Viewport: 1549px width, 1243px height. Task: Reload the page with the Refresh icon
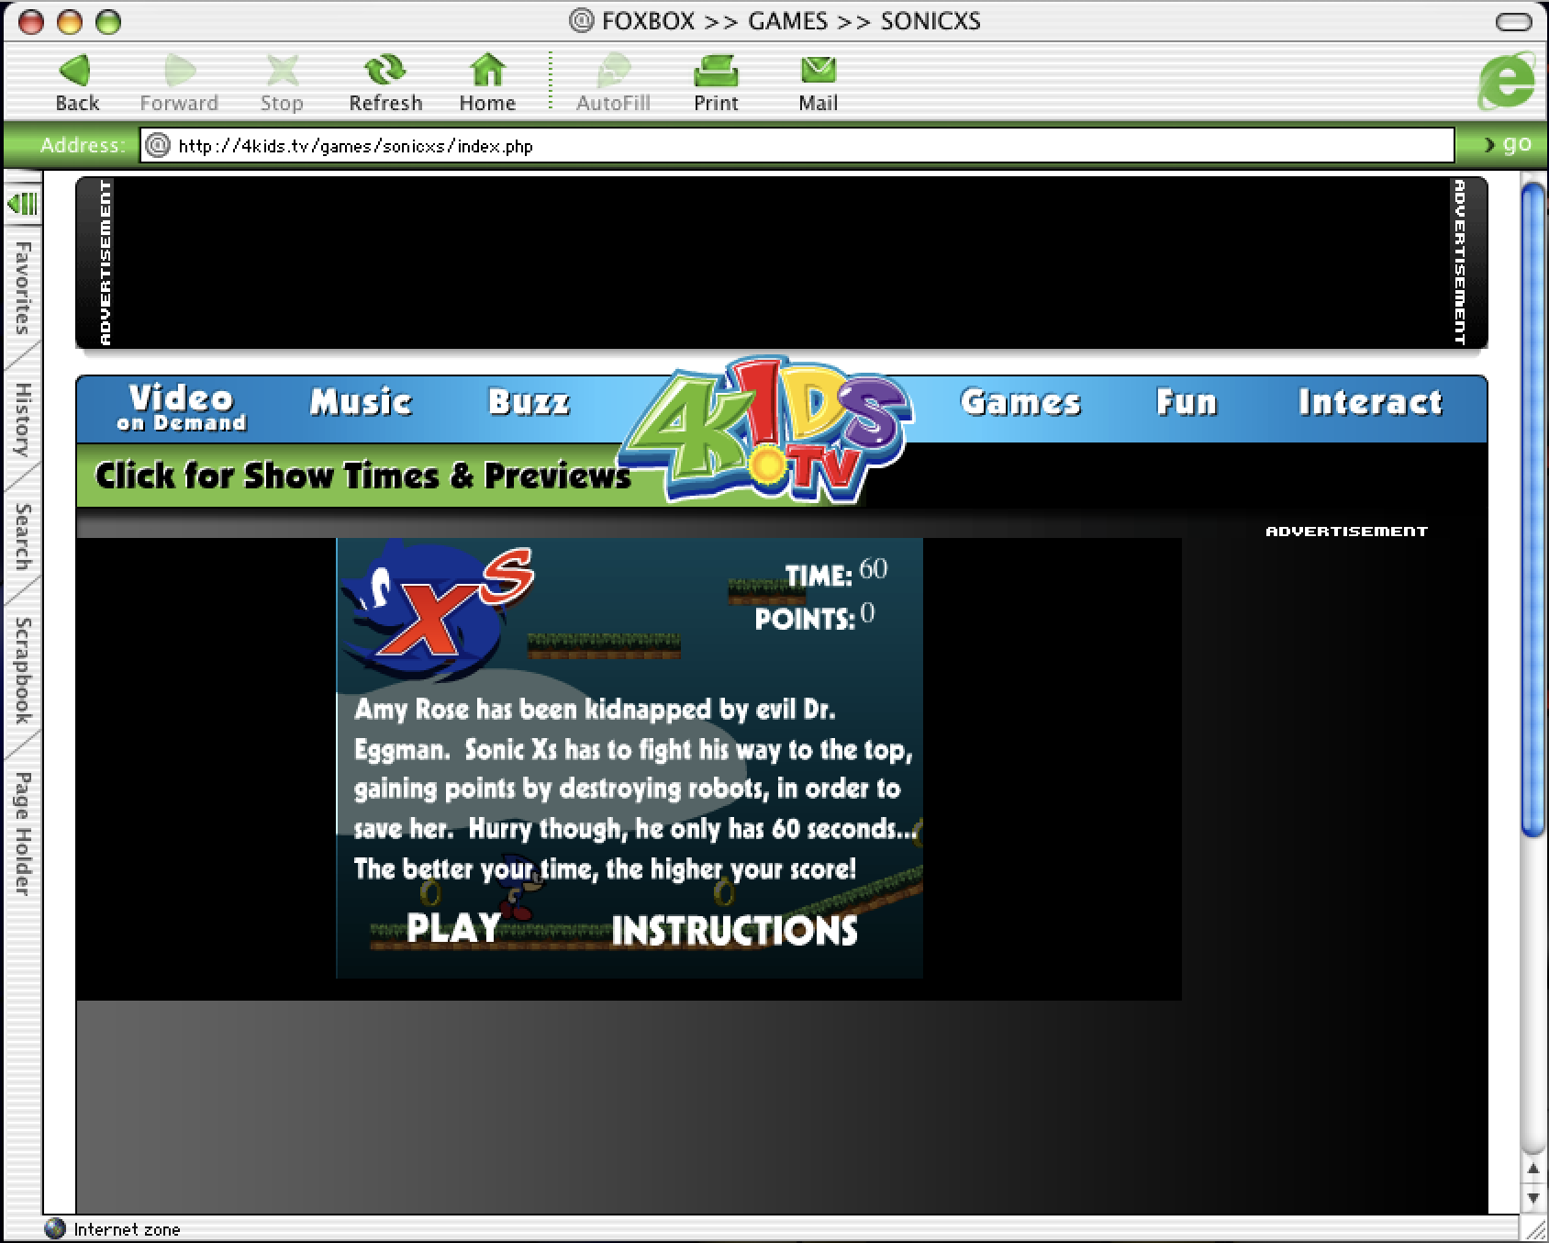pyautogui.click(x=385, y=71)
